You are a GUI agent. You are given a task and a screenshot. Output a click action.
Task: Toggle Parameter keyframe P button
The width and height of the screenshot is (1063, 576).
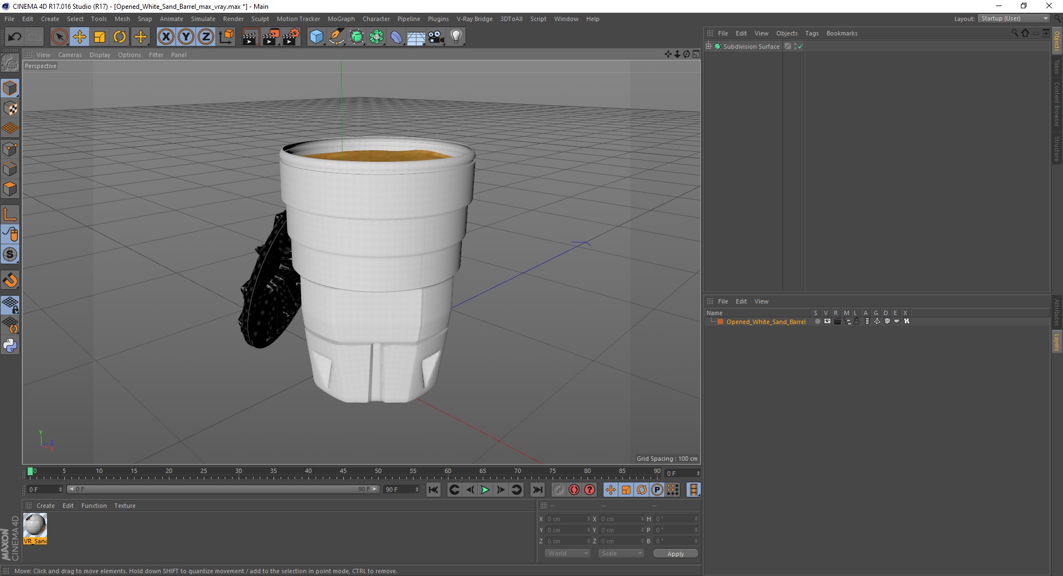click(657, 490)
